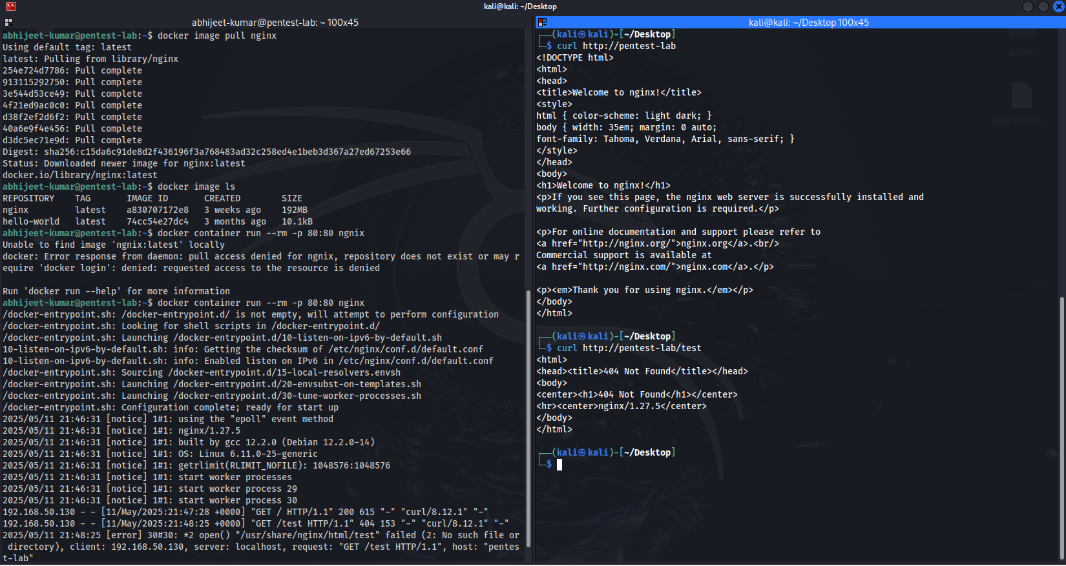
Task: Click the 'Configuration complete; ready for start up' line
Action: pos(171,407)
